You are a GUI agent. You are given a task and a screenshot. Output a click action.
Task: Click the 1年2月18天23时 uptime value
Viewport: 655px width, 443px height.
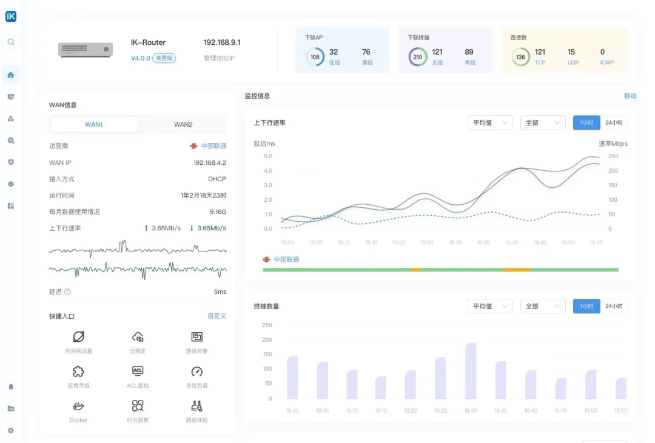coord(203,195)
